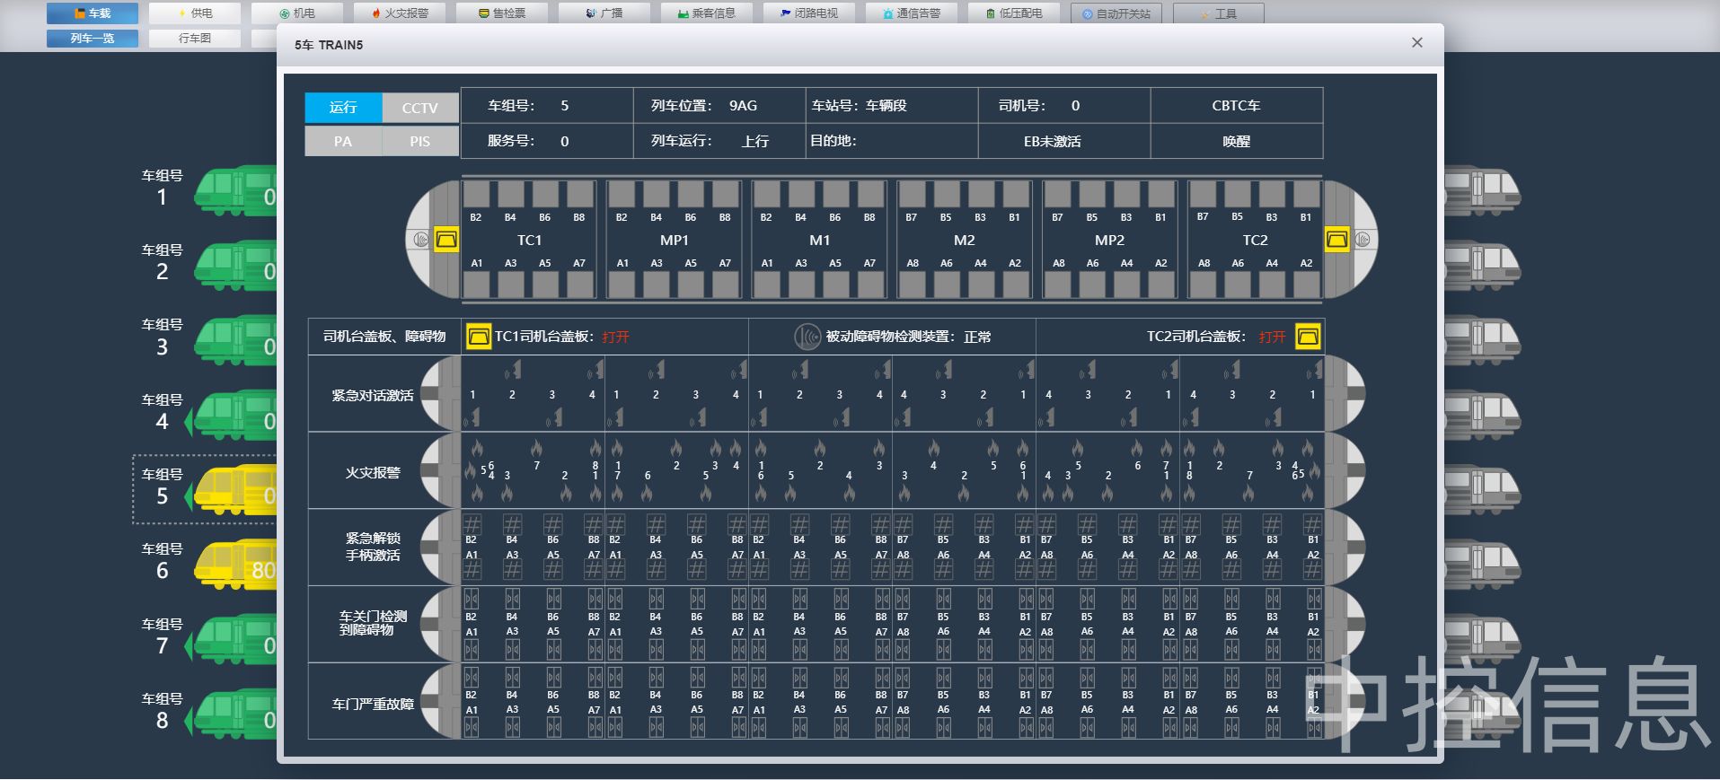
Task: Click the yellow console cover icon beside TC1司机台盖板 label
Action: [x=479, y=337]
